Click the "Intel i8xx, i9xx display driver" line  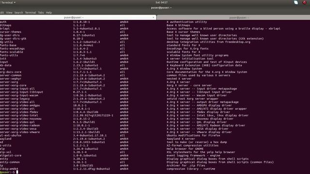pos(207,116)
